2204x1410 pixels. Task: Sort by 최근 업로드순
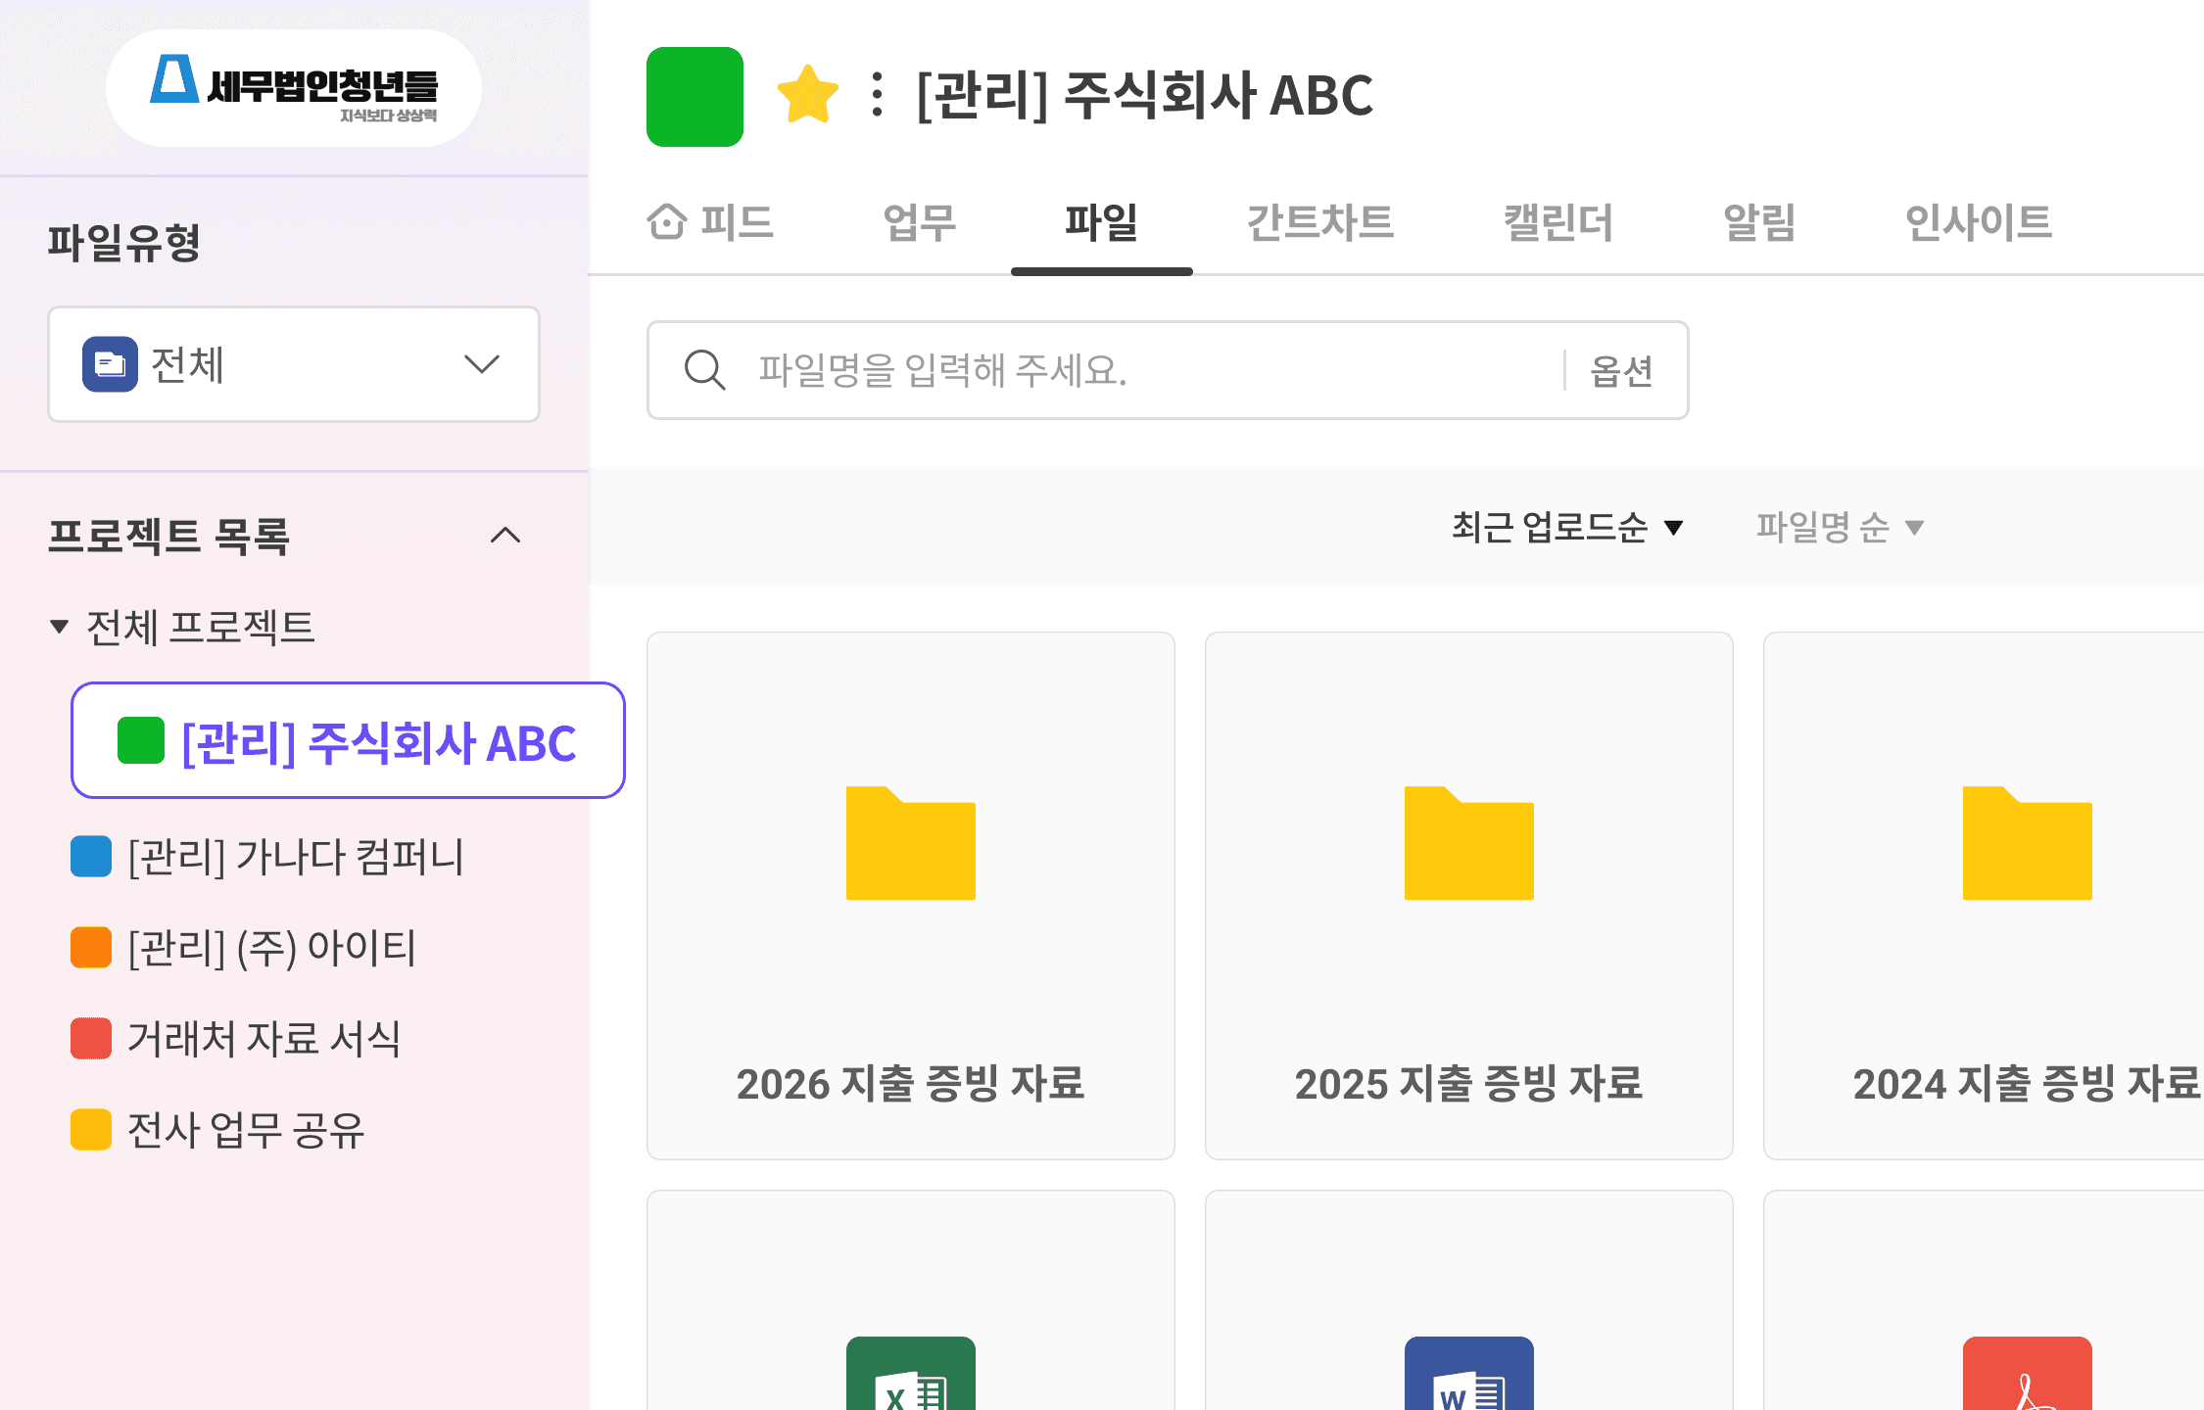[1566, 528]
